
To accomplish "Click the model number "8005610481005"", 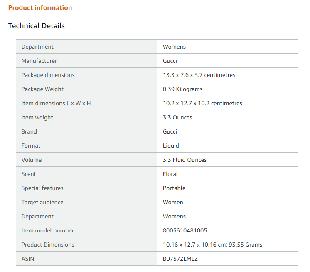I will pos(185,231).
